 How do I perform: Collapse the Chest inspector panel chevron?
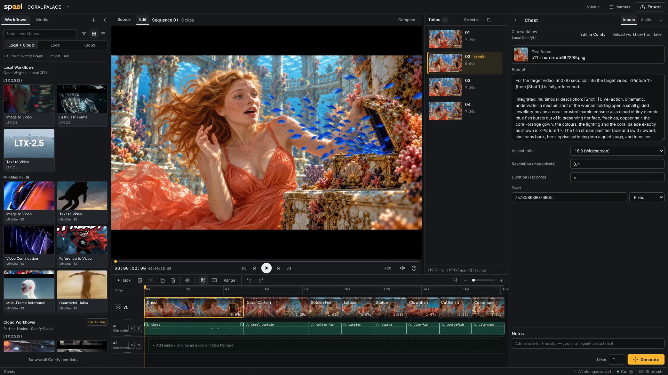coord(516,20)
